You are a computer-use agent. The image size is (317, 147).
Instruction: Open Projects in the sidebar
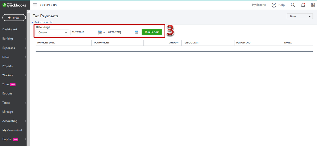(x=7, y=66)
